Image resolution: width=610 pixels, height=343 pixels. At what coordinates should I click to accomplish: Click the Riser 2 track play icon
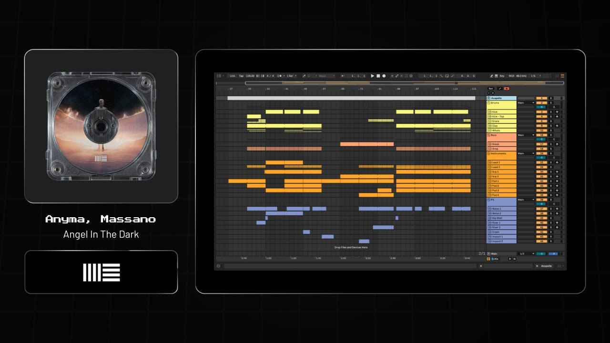pos(490,227)
